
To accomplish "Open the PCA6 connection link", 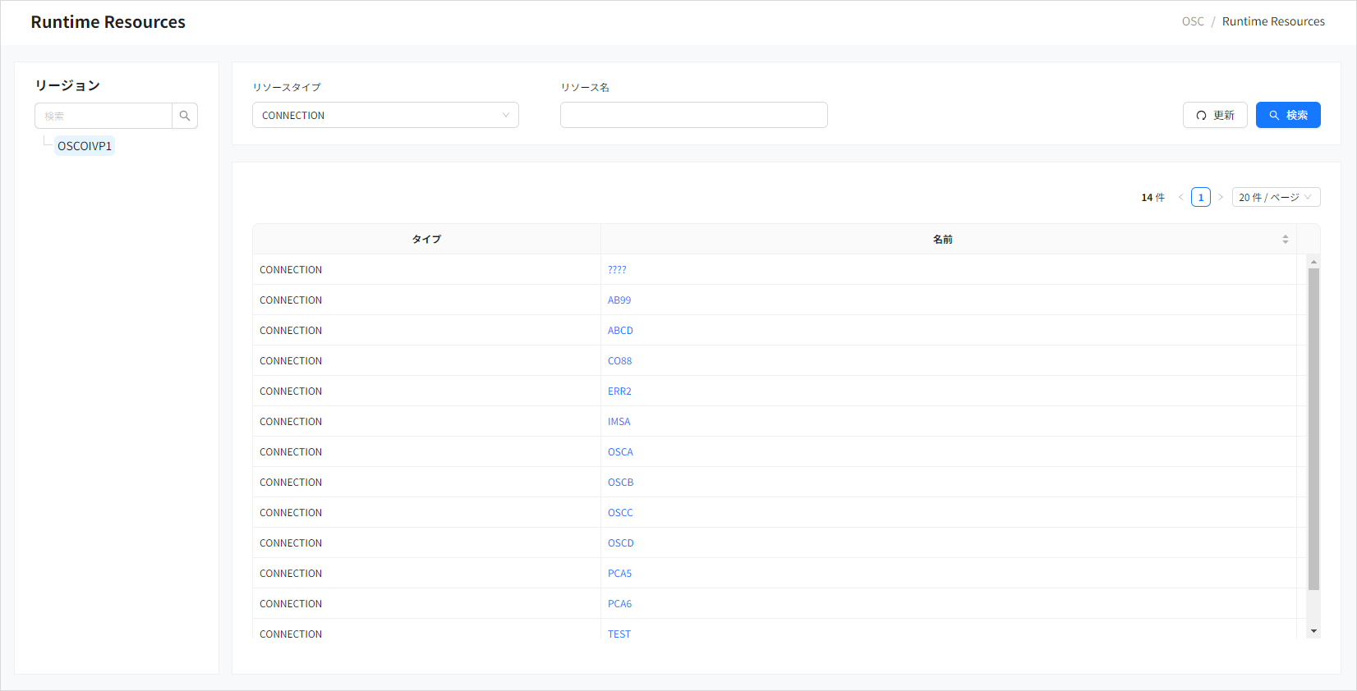I will [x=619, y=604].
